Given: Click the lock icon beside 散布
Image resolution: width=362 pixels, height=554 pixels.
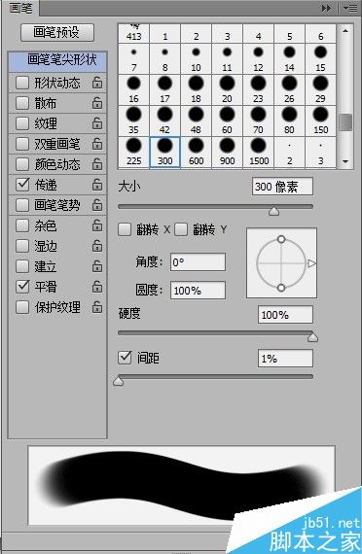Looking at the screenshot, I should point(97,103).
